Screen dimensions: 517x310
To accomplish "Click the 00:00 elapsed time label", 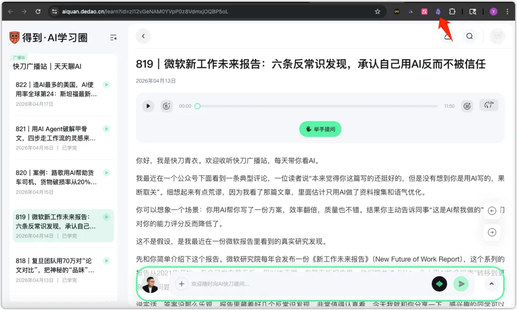I will (x=185, y=106).
